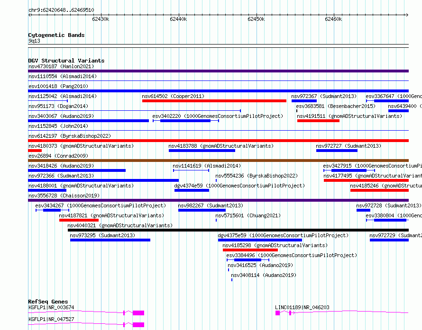Click nsv1152845 (John2014) label
Screen dimensions: 422x330
[58, 126]
